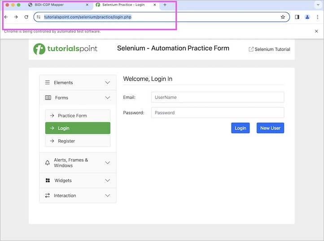324x241 pixels.
Task: Focus the Password input field
Action: (x=218, y=113)
